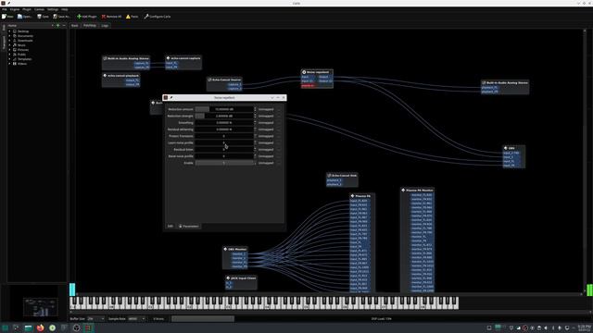Open the file manager from the taskbar
Image resolution: width=593 pixels, height=333 pixels.
click(x=29, y=327)
